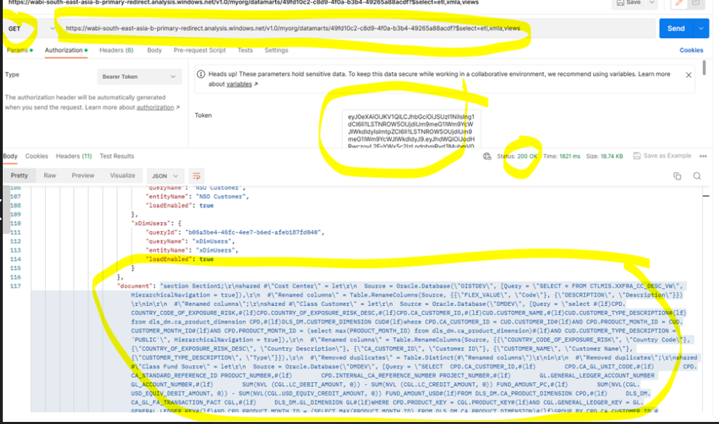Click line number 111 in response
This screenshot has width=719, height=424.
15,232
